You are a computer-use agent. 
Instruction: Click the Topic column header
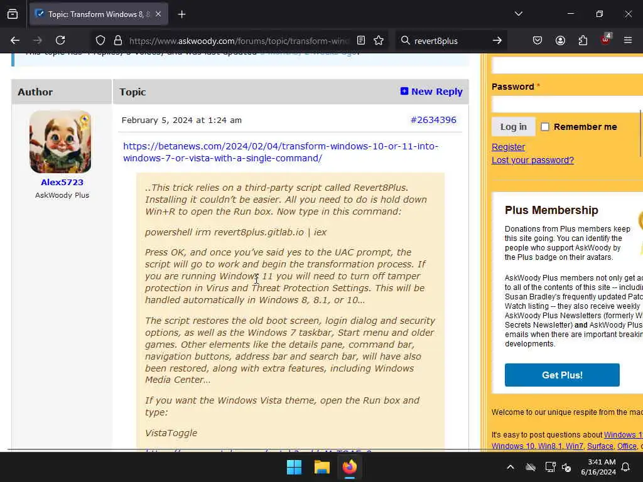(x=132, y=92)
